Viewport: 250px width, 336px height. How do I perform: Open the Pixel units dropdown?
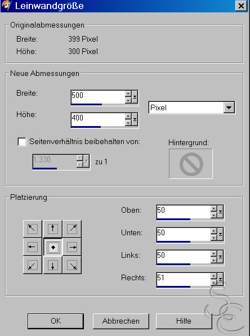229,107
